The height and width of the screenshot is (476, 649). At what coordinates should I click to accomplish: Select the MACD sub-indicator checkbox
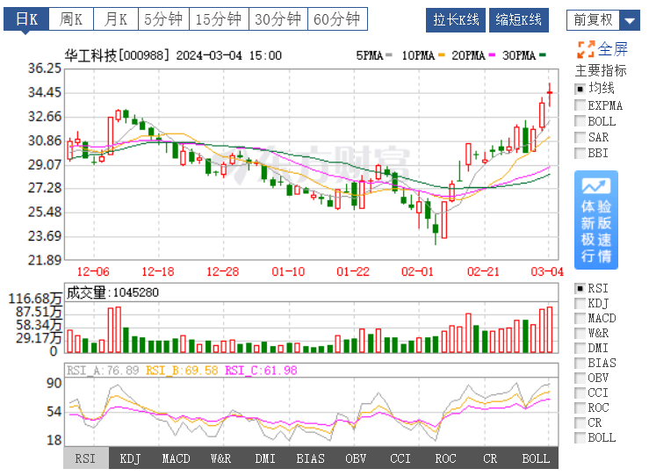click(x=580, y=318)
